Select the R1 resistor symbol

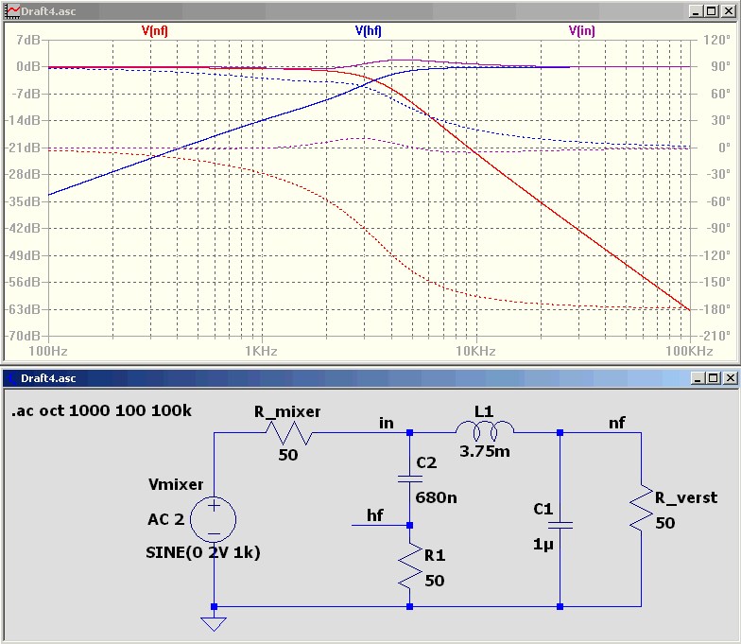coord(410,566)
